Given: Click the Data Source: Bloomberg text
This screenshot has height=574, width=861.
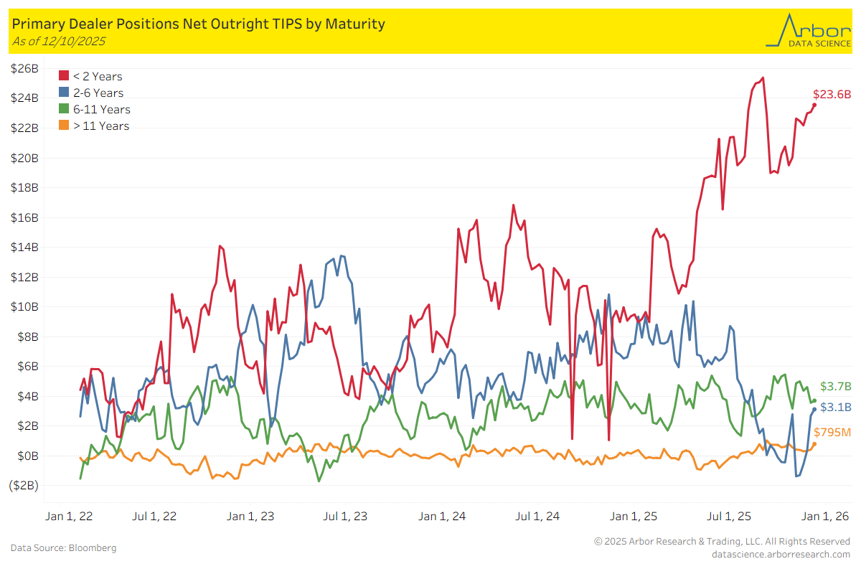Looking at the screenshot, I should [63, 547].
